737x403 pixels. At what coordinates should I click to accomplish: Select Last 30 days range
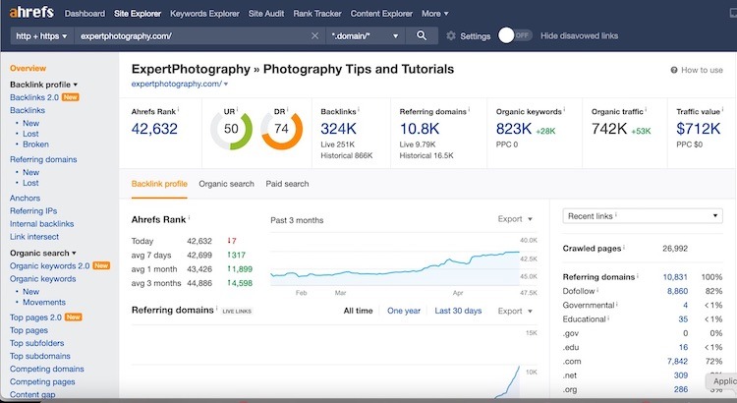[x=458, y=311]
